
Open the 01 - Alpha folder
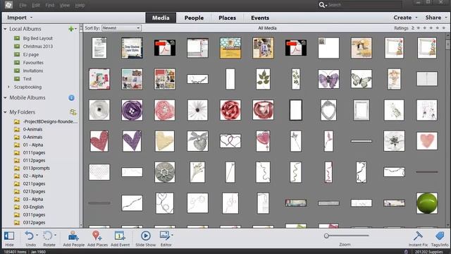coord(33,145)
